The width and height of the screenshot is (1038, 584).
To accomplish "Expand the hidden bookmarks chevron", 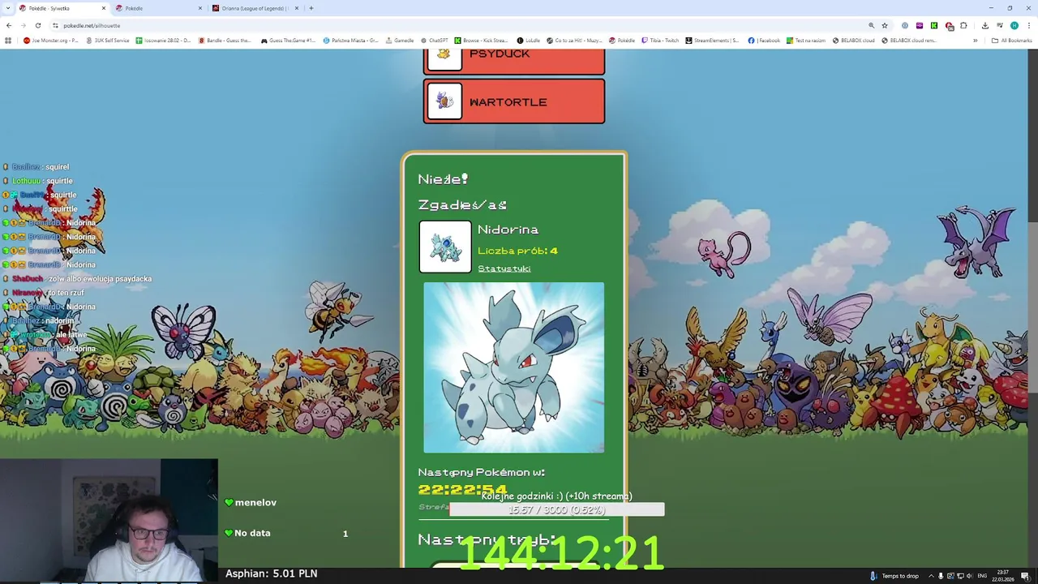I will pyautogui.click(x=976, y=41).
